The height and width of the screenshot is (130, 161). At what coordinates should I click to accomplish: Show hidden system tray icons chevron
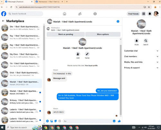[x=139, y=127]
